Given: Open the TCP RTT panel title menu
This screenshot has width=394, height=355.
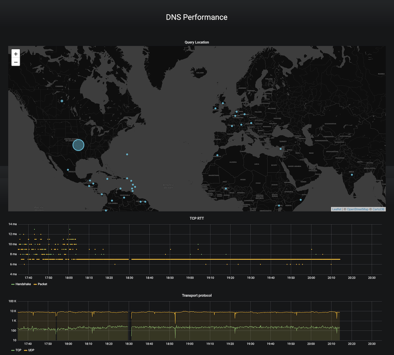Looking at the screenshot, I should 197,218.
